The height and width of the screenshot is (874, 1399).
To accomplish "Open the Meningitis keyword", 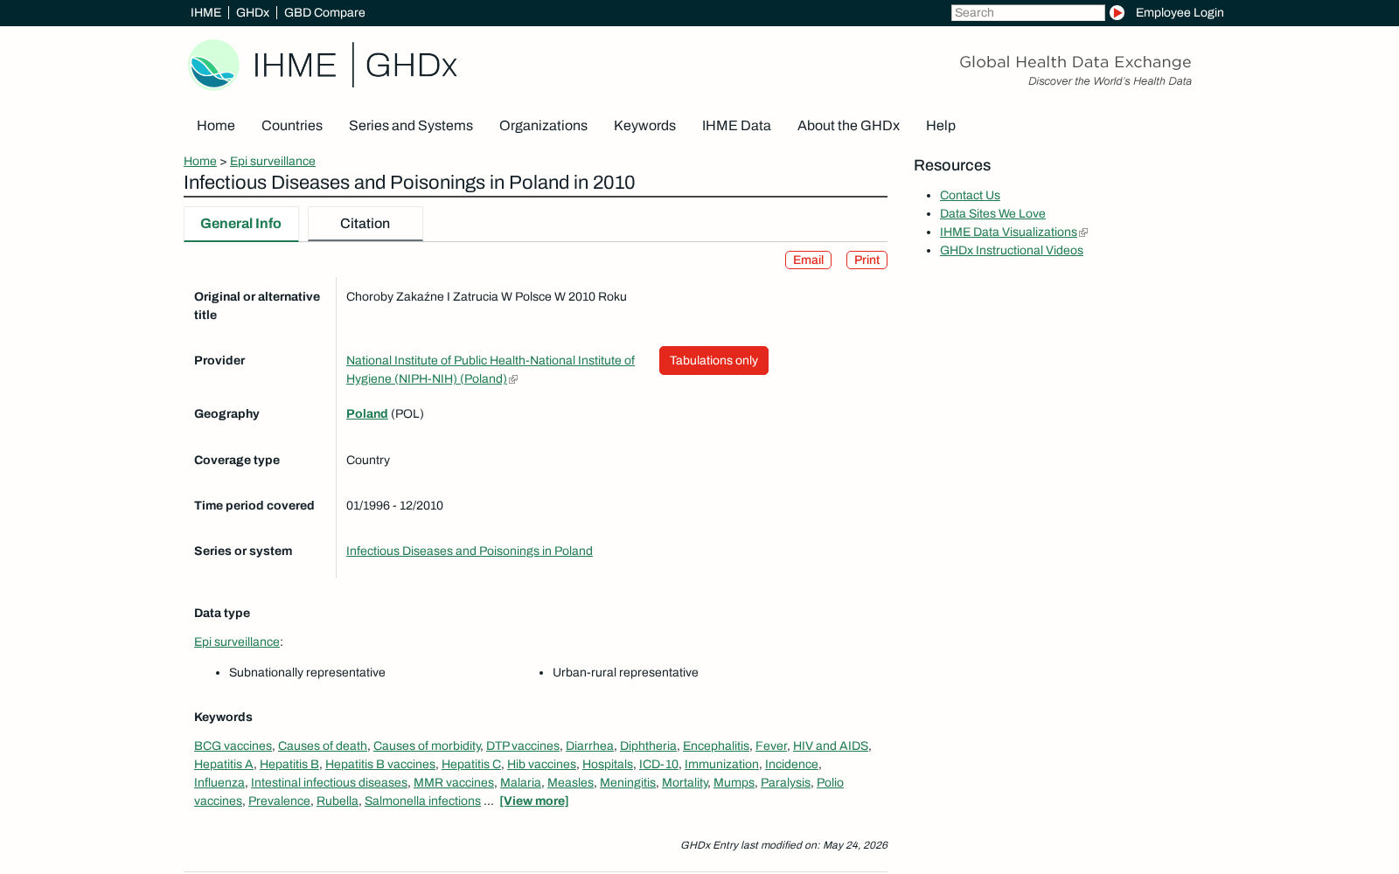I will click(x=628, y=782).
